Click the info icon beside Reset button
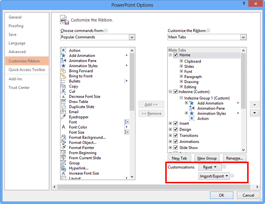The image size is (265, 204). coord(224,167)
